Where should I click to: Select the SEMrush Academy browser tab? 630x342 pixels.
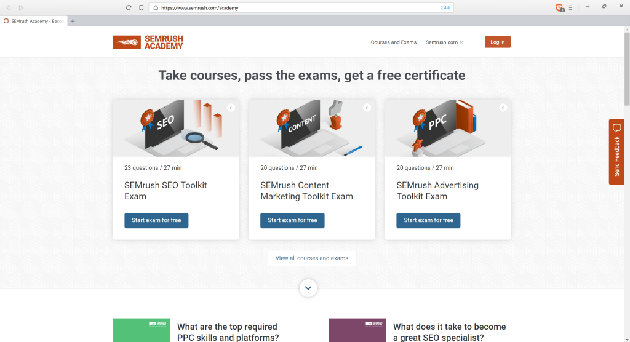coord(34,21)
